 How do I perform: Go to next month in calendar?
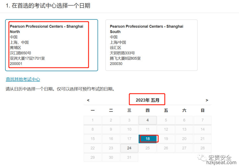point(207,100)
